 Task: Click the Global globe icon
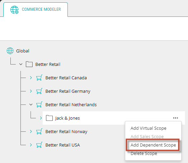click(x=10, y=51)
